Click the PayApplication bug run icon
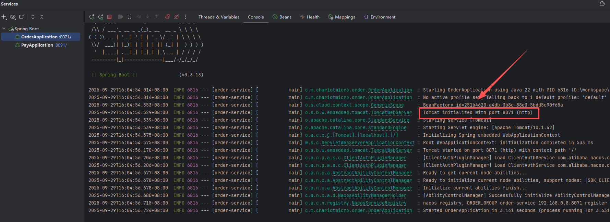The height and width of the screenshot is (222, 610). pyautogui.click(x=17, y=45)
